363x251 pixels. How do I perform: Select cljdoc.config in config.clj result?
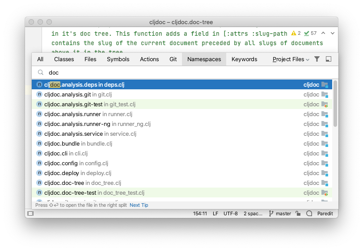click(182, 163)
